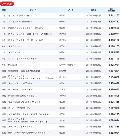Select the Minecraft title

click(x=13, y=65)
